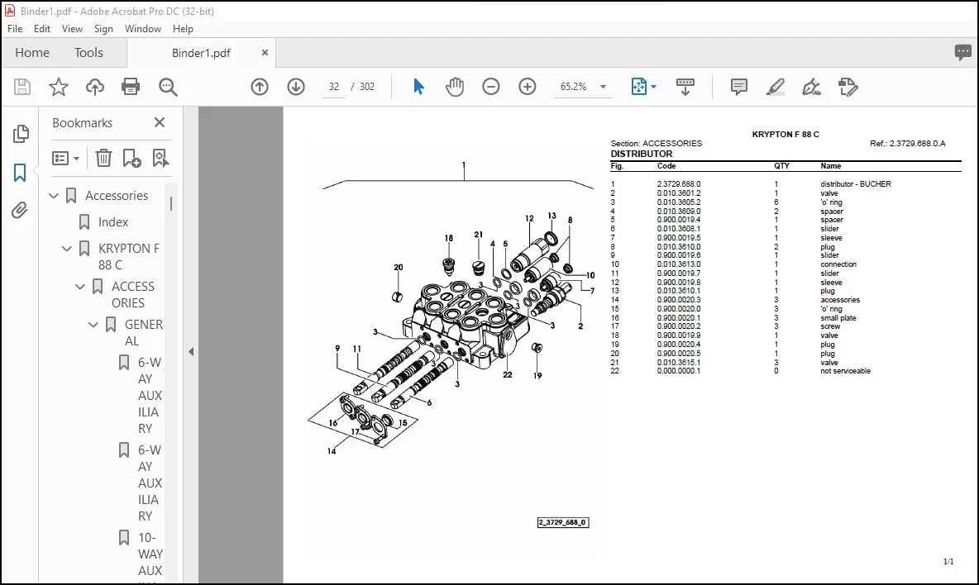Click the Add new bookmark icon
Image resolution: width=979 pixels, height=585 pixels.
tap(131, 159)
